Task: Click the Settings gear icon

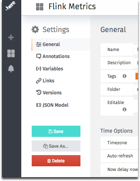Action: click(x=35, y=29)
